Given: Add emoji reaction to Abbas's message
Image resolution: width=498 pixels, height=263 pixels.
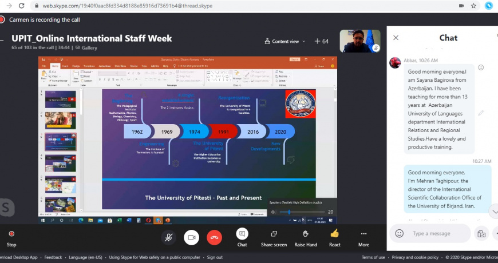Looking at the screenshot, I should pos(481,67).
